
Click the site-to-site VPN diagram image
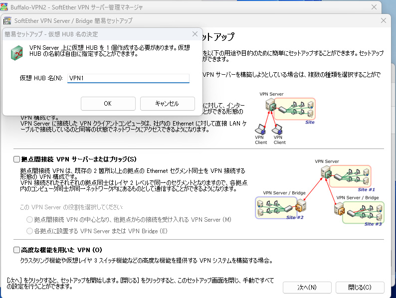click(x=320, y=193)
